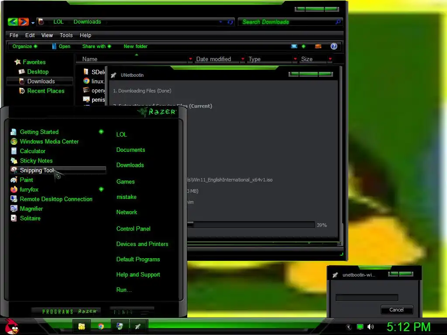Open Default Programs from Start menu
The image size is (447, 335).
pos(138,260)
